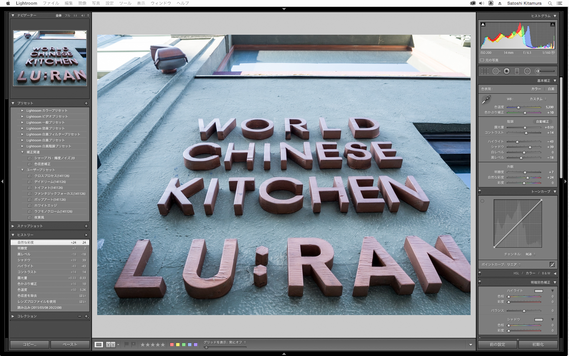Select the Red Eye Correction tool
Screen dimensions: 569x356
click(x=507, y=71)
